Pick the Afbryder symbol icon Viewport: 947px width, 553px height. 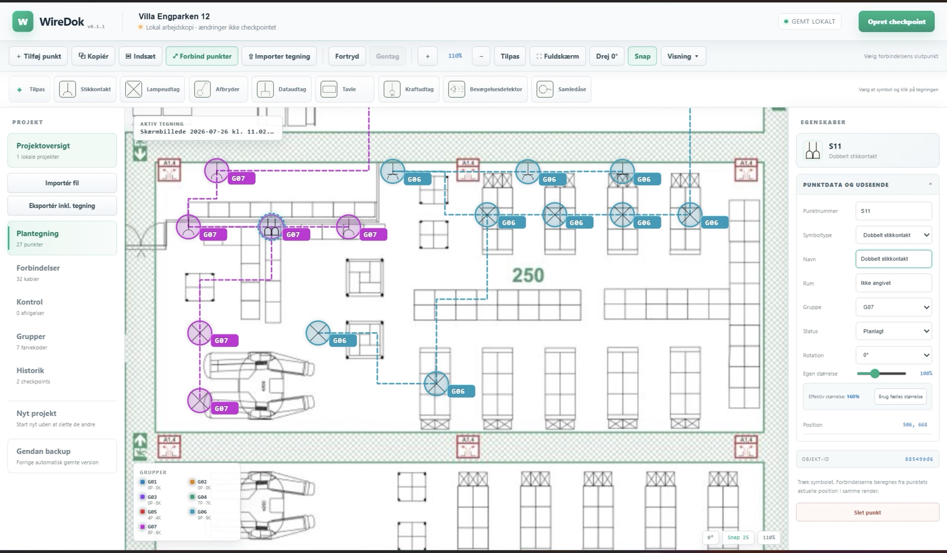[202, 89]
